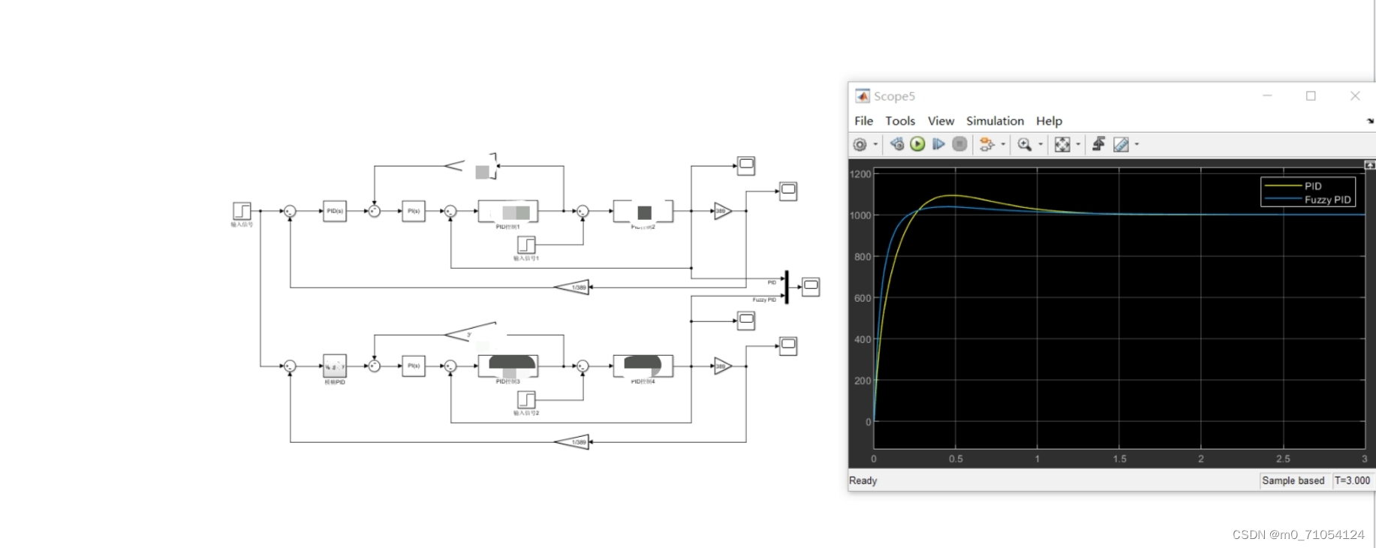Run the simulation with green play button
1376x548 pixels.
tap(917, 144)
